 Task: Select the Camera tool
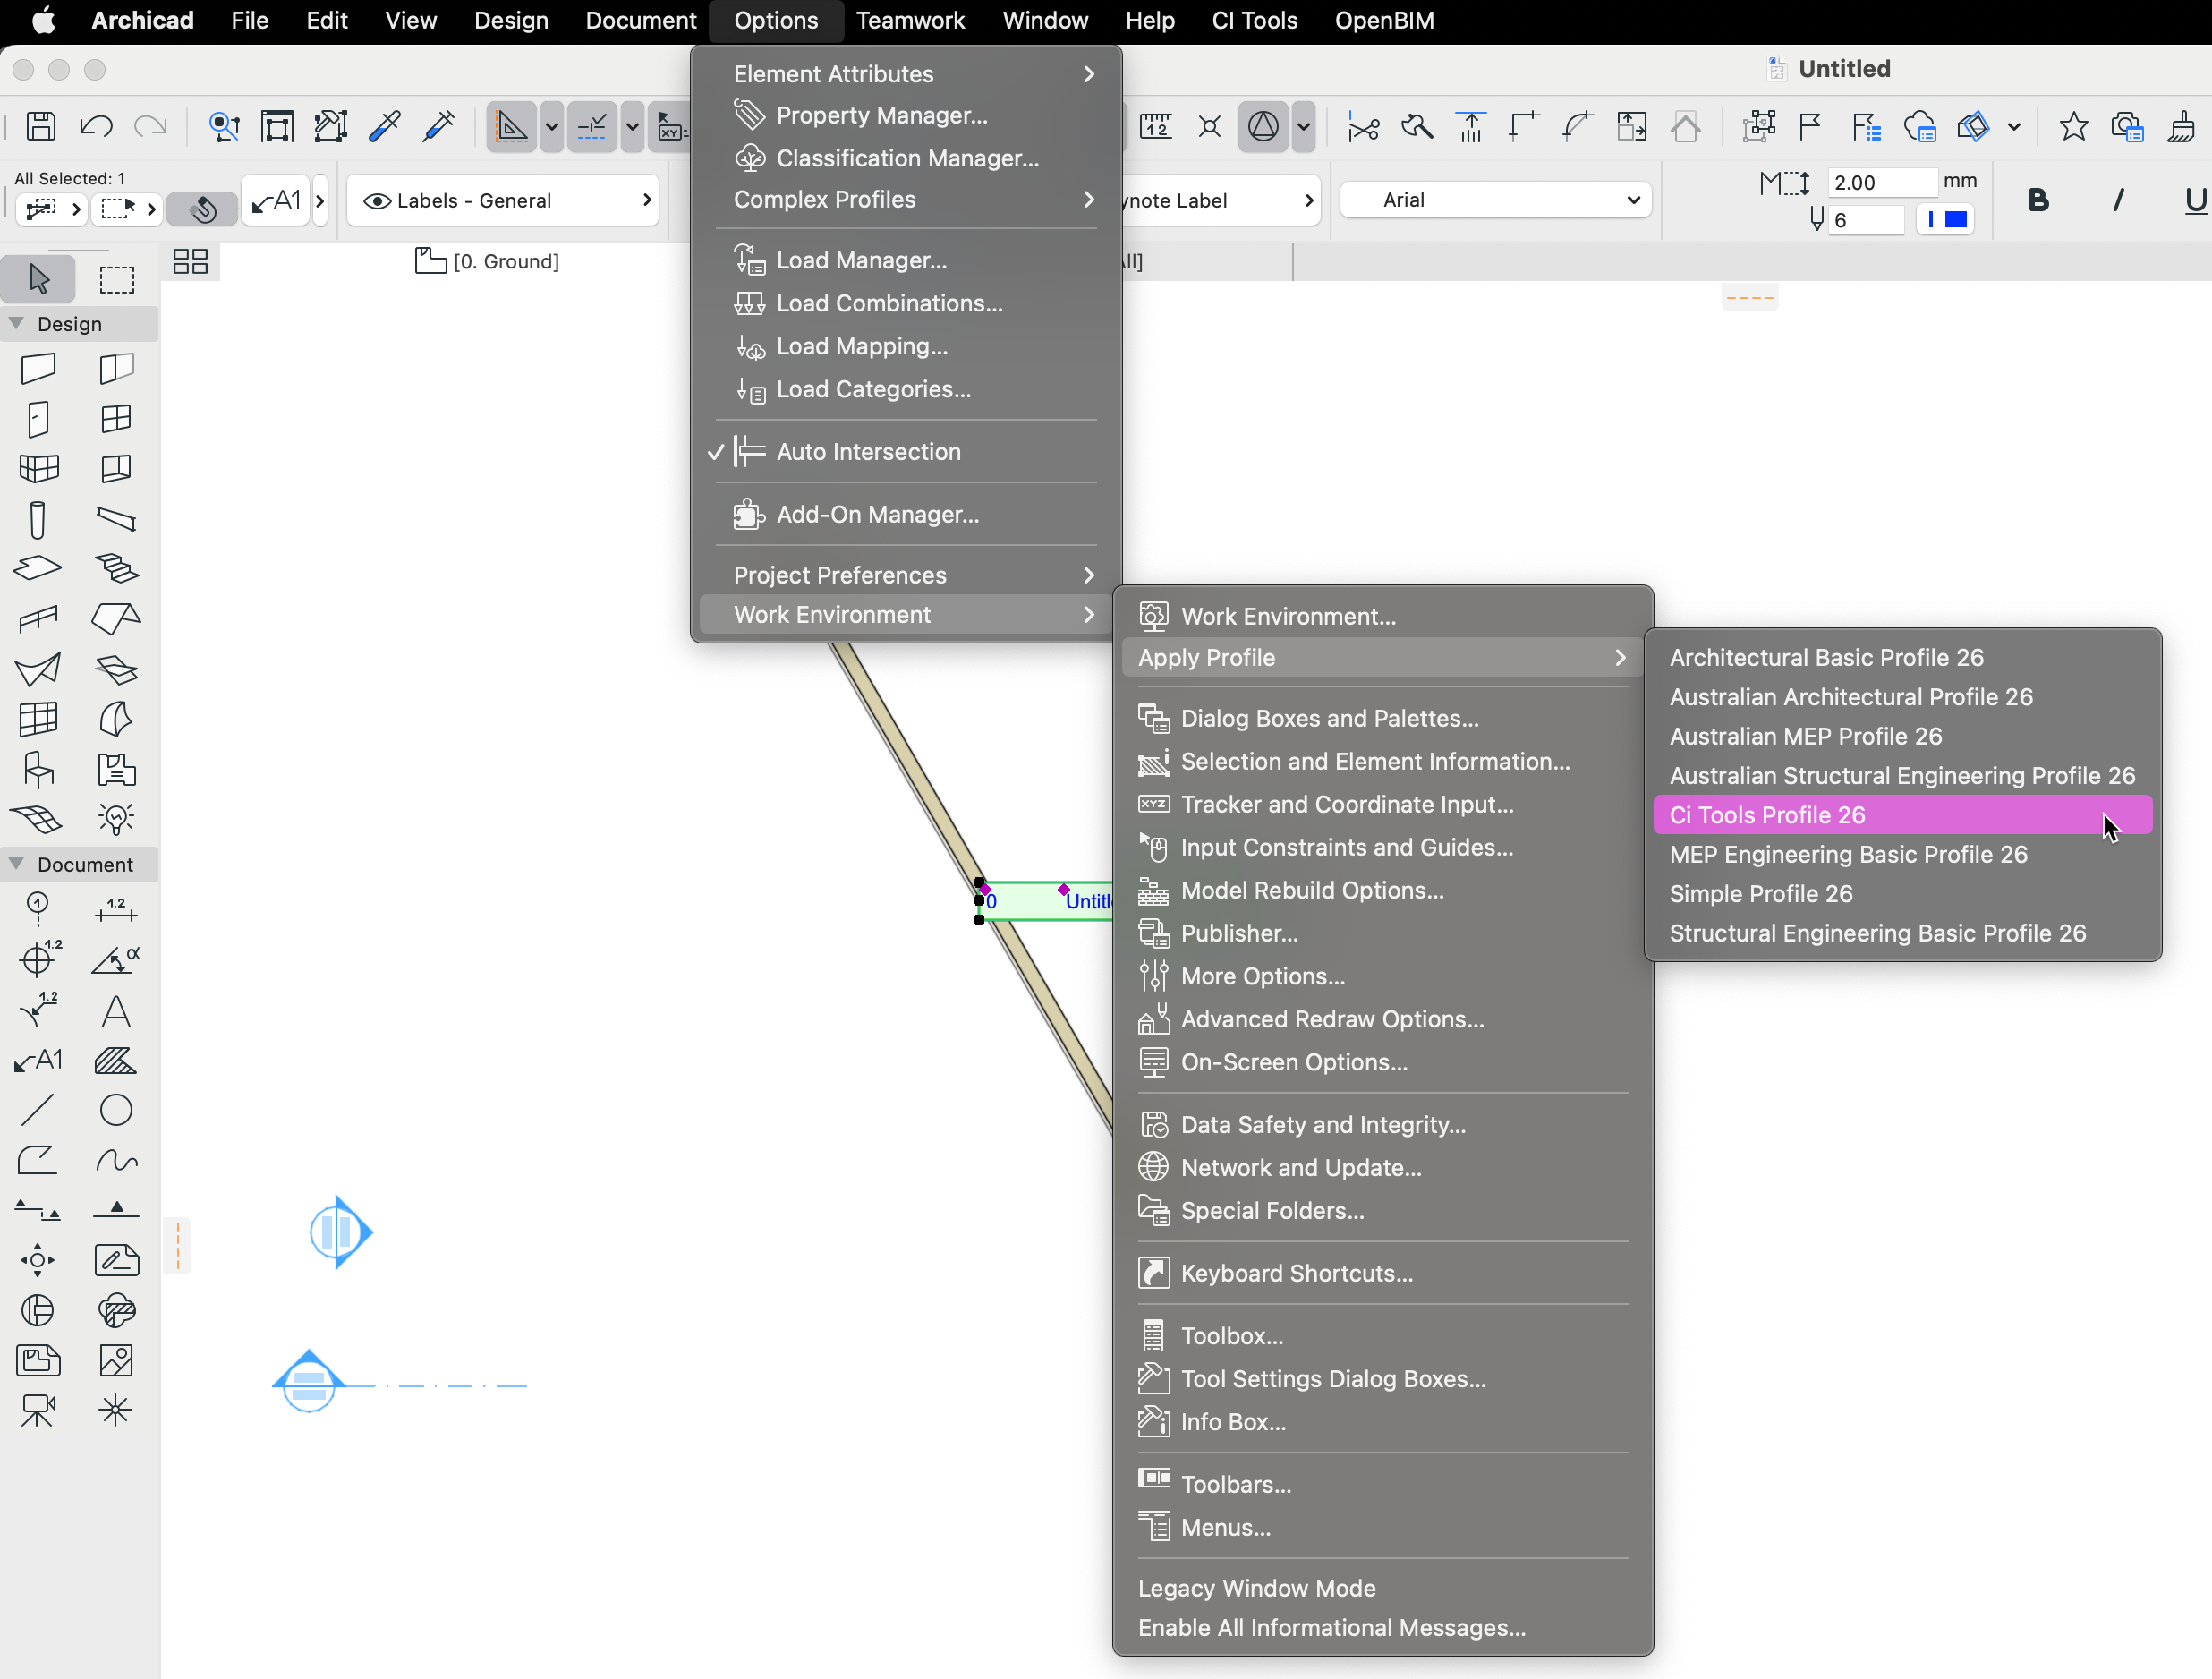(x=38, y=1411)
